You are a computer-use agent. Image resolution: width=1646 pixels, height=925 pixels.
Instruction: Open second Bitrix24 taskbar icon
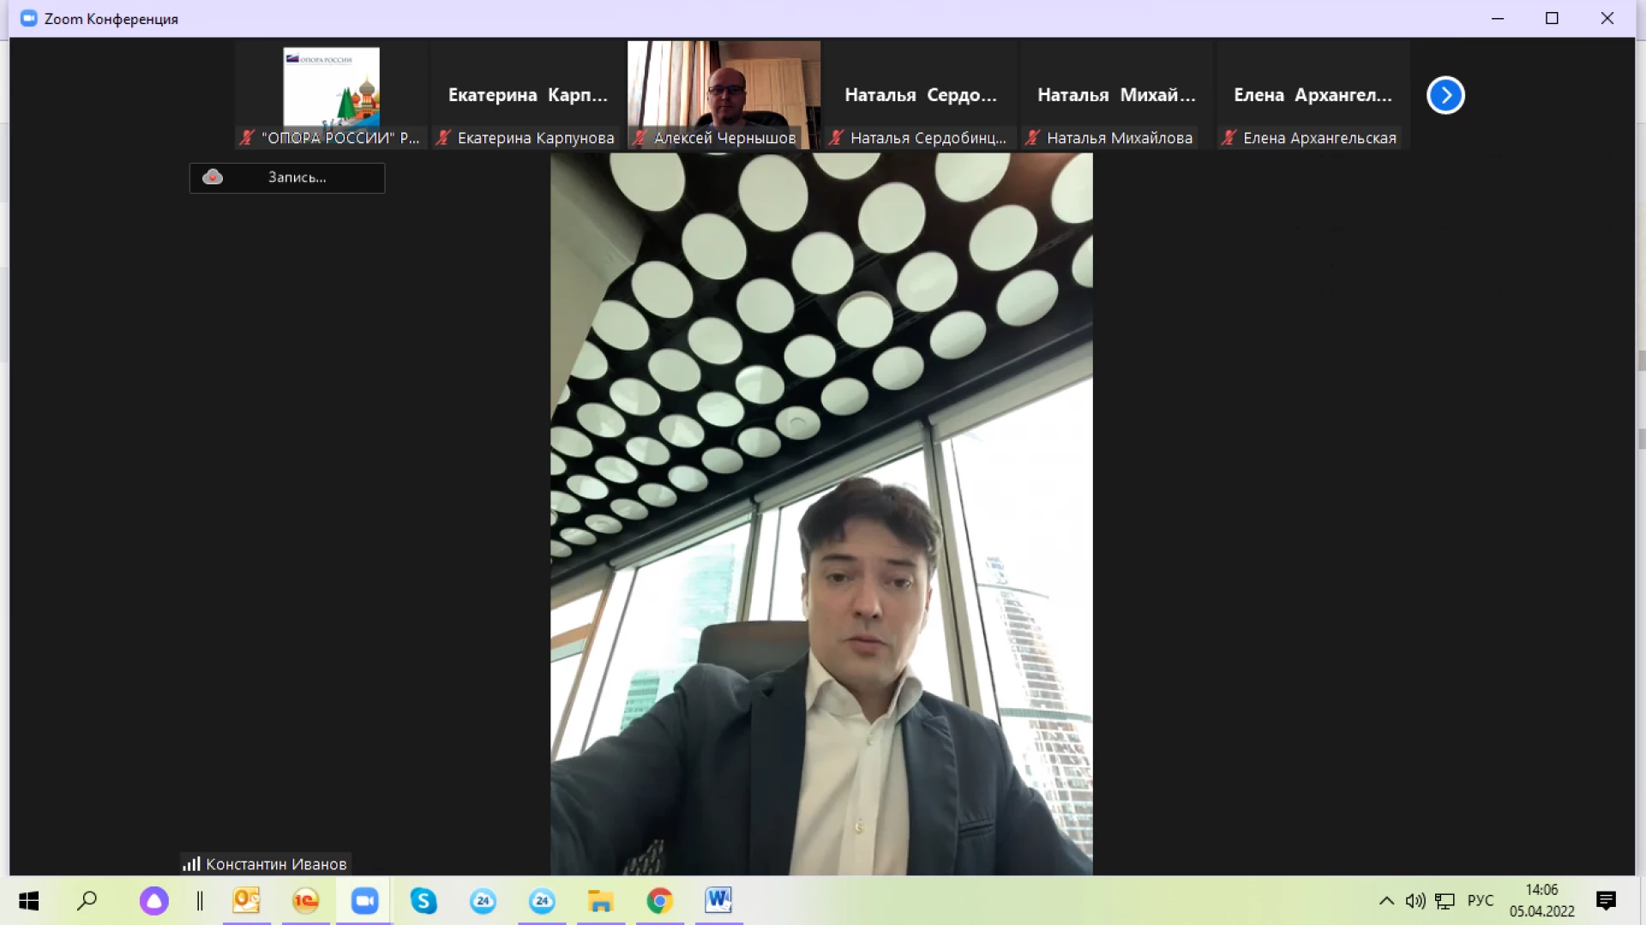pos(542,900)
